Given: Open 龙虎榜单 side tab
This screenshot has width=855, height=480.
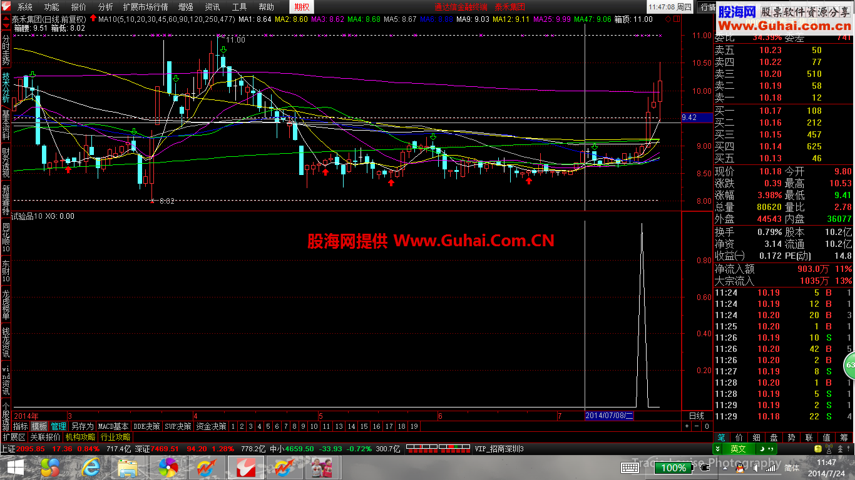Looking at the screenshot, I should click(6, 305).
